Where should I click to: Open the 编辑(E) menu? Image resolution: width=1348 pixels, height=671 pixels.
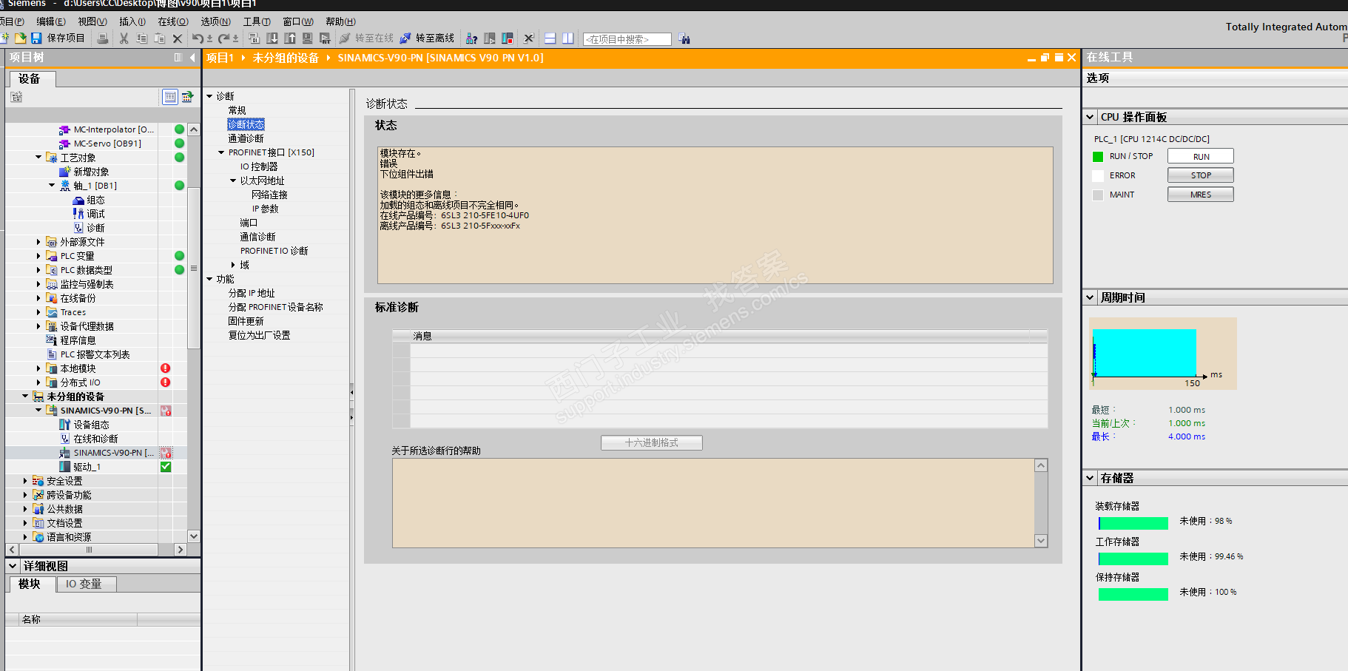pyautogui.click(x=51, y=21)
